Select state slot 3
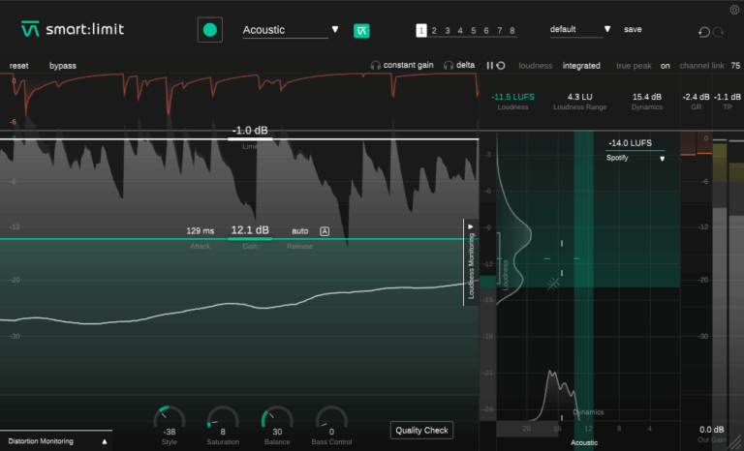The height and width of the screenshot is (451, 744). coord(447,30)
